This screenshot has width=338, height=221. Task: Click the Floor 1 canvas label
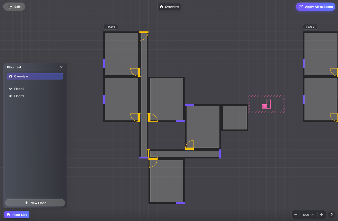tap(110, 27)
